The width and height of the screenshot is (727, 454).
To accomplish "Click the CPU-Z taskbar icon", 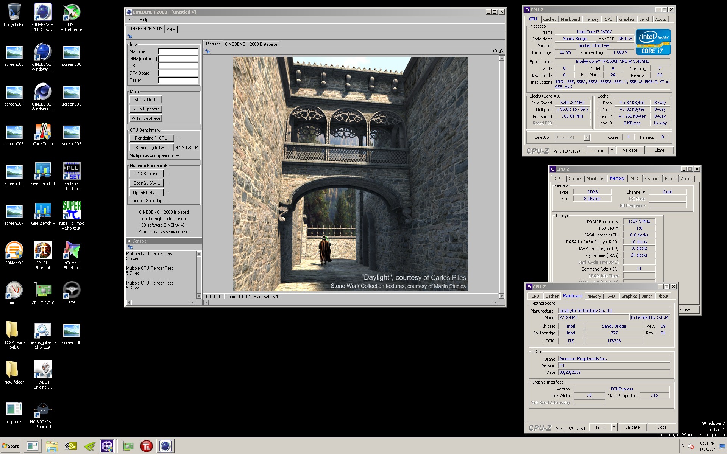I will (x=108, y=446).
